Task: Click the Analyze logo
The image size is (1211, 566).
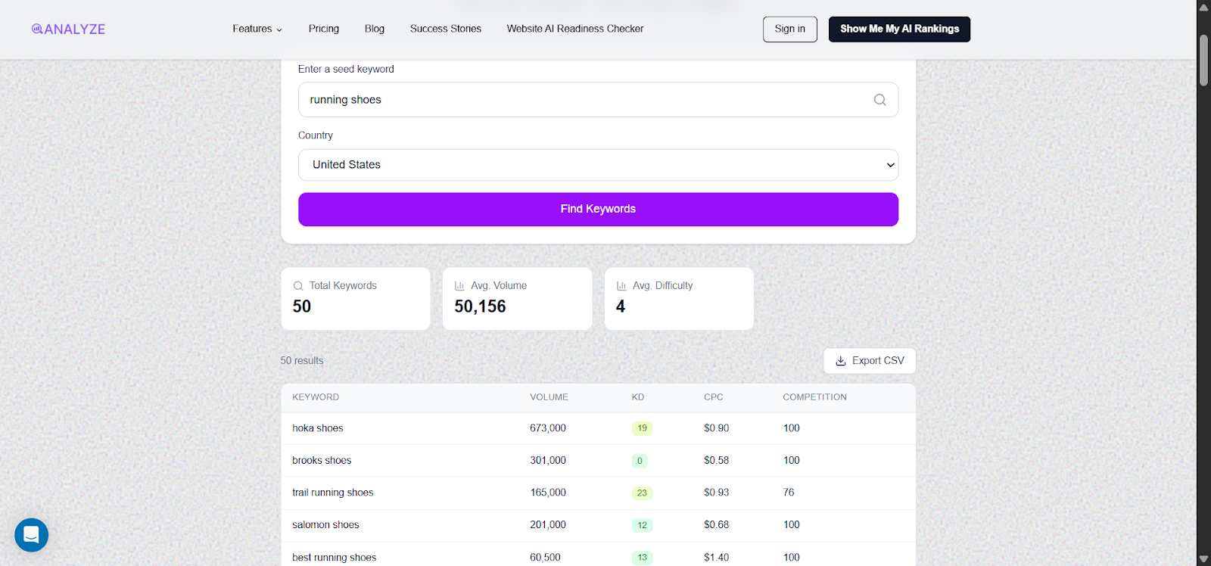Action: click(68, 29)
